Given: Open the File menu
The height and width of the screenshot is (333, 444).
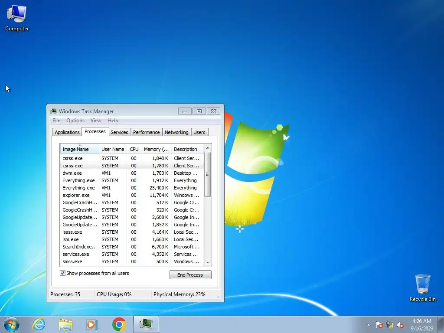Looking at the screenshot, I should (56, 121).
